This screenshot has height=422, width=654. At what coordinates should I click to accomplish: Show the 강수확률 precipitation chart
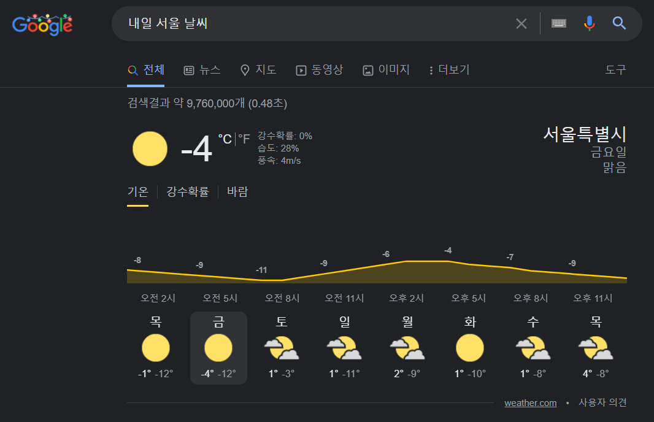pyautogui.click(x=187, y=192)
